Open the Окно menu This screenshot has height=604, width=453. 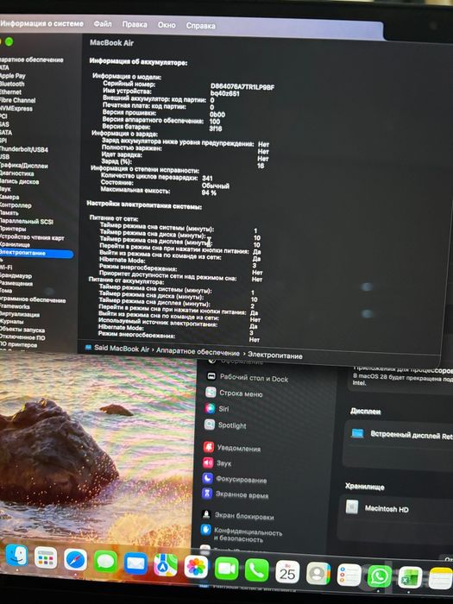click(x=167, y=25)
